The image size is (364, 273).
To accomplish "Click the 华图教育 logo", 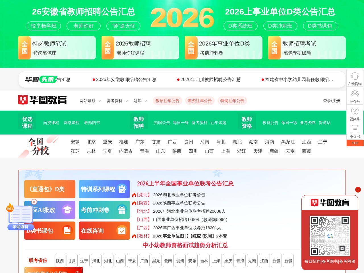I will coord(42,100).
